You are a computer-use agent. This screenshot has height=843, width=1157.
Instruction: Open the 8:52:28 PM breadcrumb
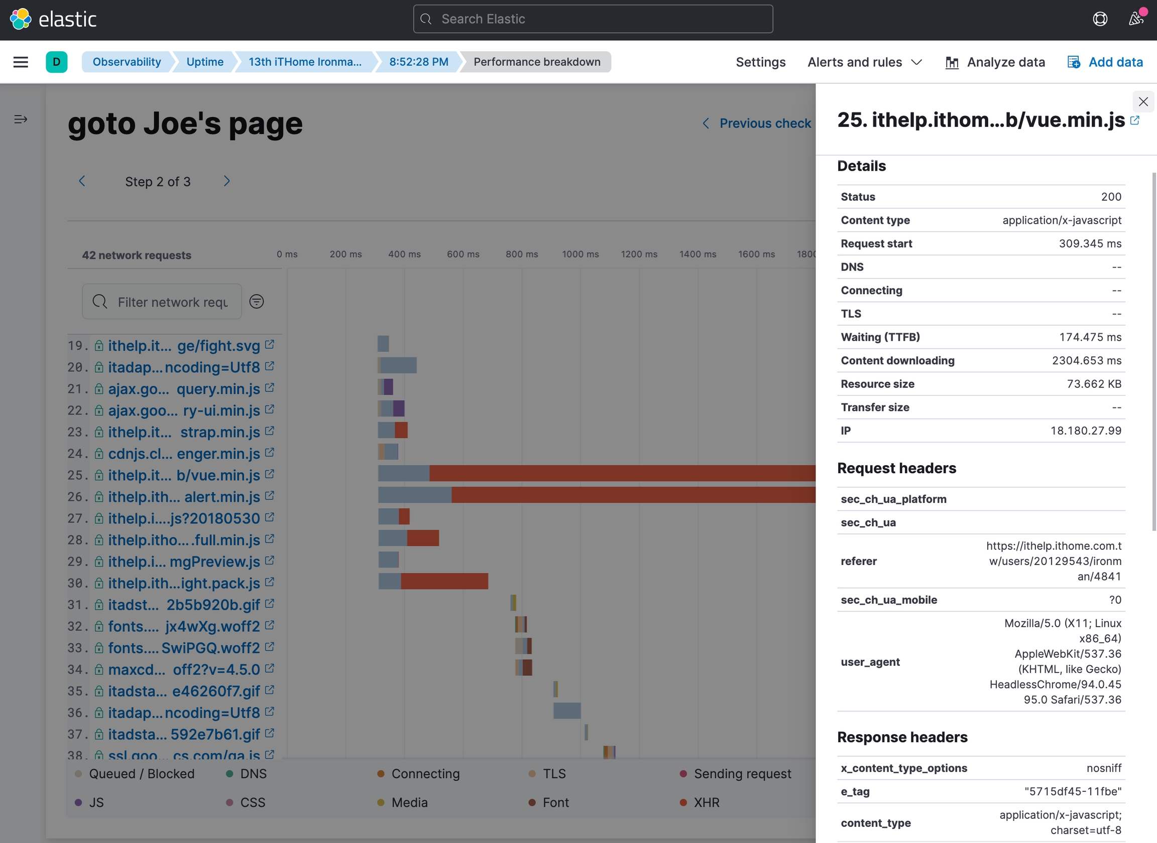pyautogui.click(x=419, y=62)
